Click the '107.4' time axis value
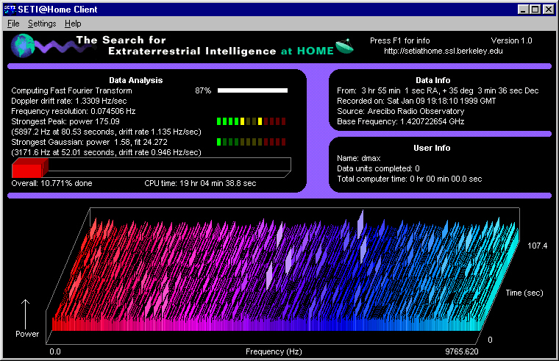 [537, 246]
